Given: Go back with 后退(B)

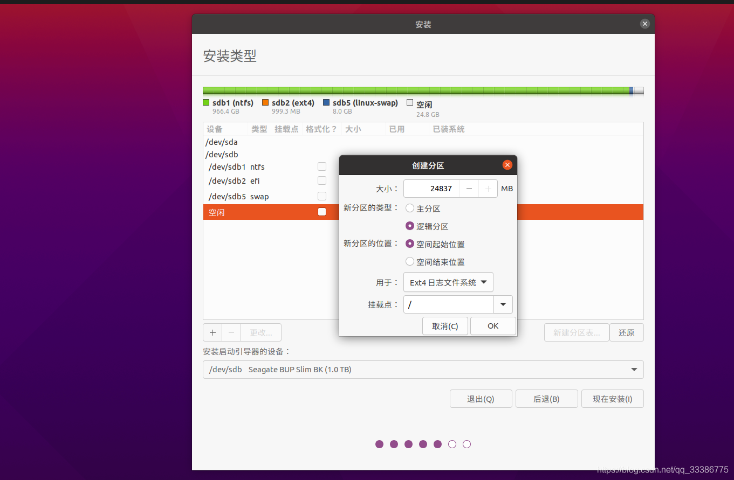Looking at the screenshot, I should [x=546, y=399].
